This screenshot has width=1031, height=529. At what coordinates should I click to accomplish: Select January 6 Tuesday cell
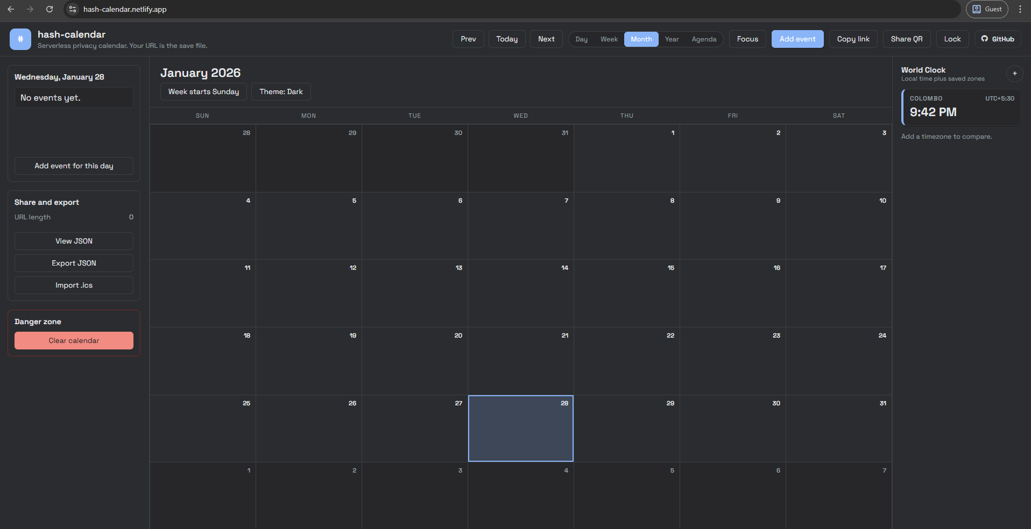414,226
